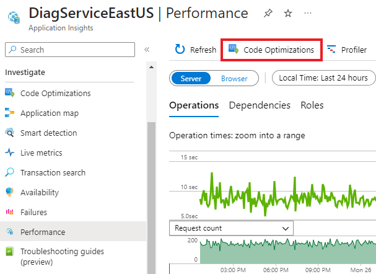
Task: Open the more options ellipsis in header
Action: pos(308,13)
